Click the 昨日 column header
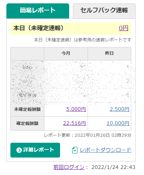 point(109,53)
